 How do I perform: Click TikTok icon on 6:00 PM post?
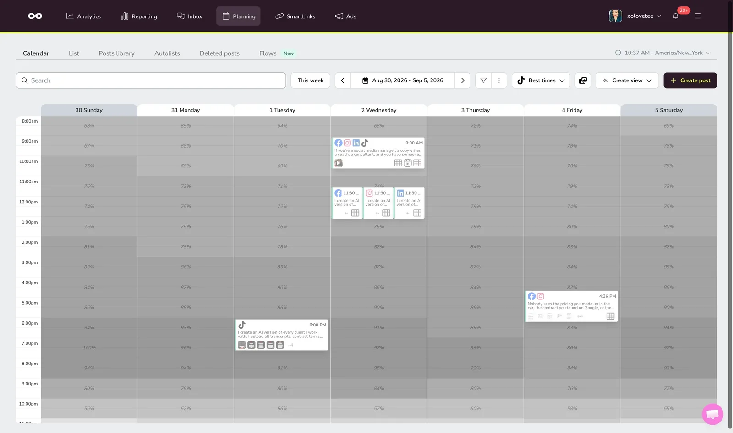242,325
